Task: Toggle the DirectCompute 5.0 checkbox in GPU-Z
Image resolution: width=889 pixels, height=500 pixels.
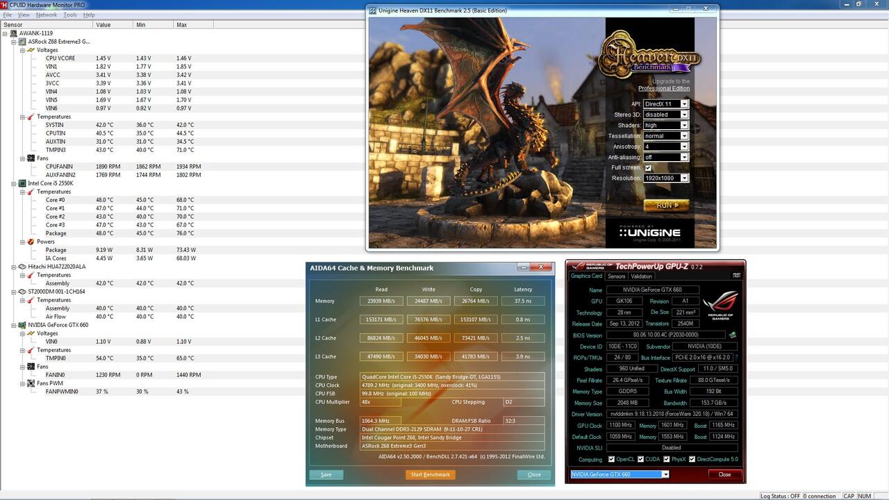Action: pos(692,460)
